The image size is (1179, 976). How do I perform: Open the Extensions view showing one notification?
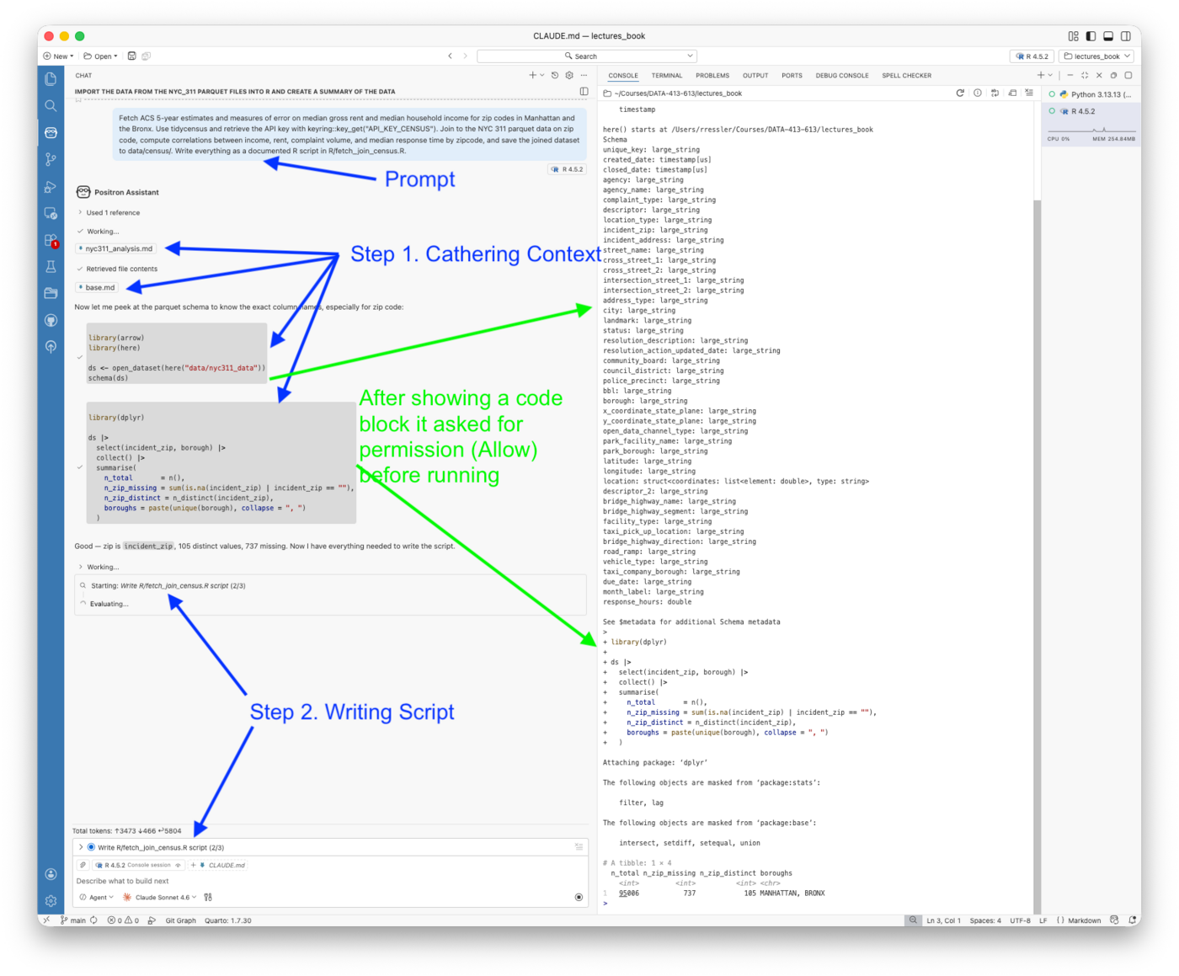click(x=51, y=240)
